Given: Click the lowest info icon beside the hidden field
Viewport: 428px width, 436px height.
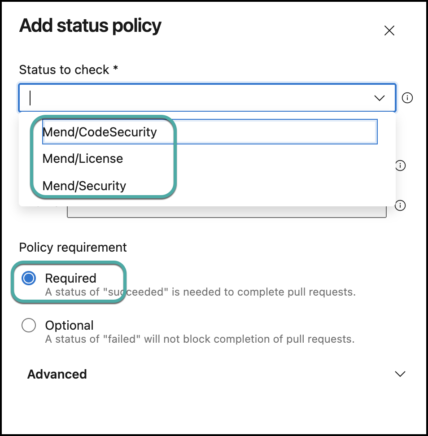Looking at the screenshot, I should [400, 205].
